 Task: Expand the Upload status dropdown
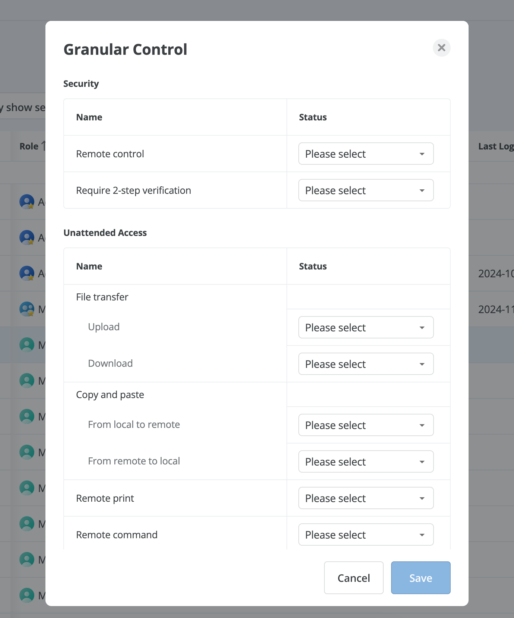click(x=366, y=327)
